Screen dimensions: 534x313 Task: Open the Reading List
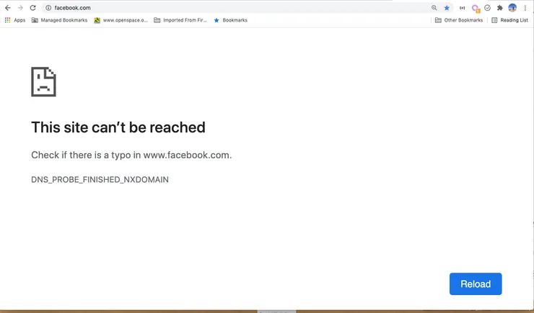pyautogui.click(x=509, y=20)
